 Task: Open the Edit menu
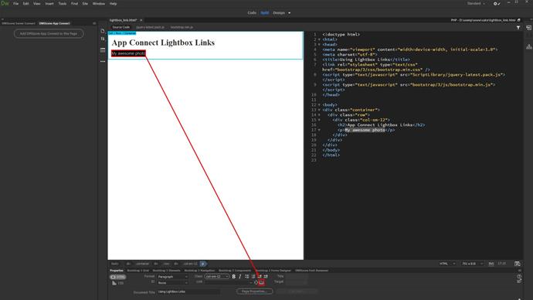pos(25,3)
